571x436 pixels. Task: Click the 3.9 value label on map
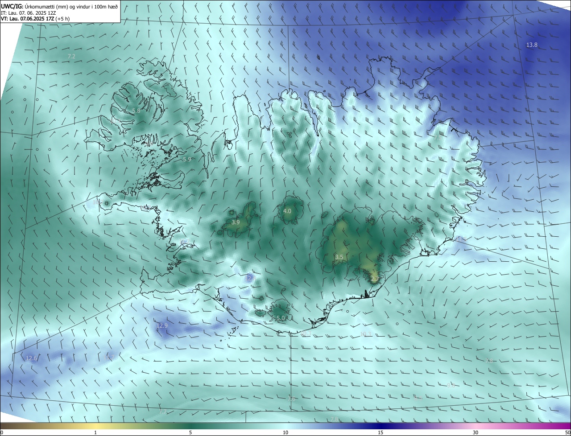[236, 222]
